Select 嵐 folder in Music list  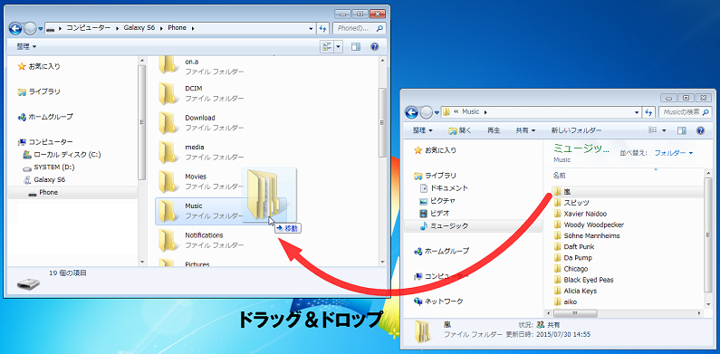[628, 191]
